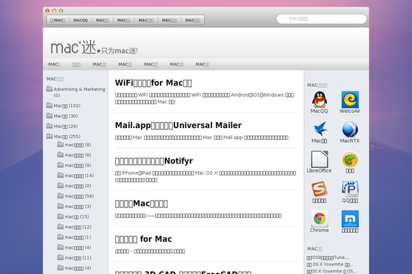
Task: Click the green chameleon app icon
Action: coord(350,159)
